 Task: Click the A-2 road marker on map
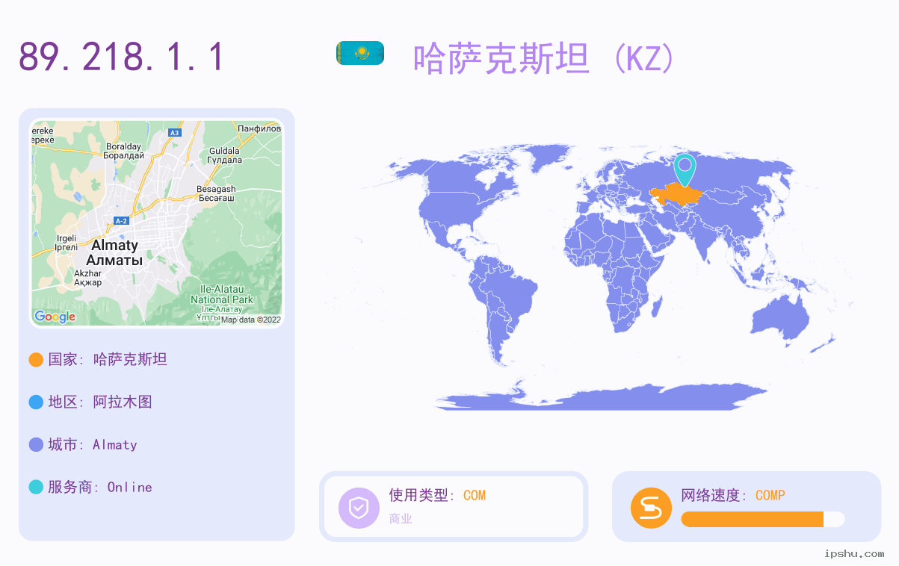121,221
